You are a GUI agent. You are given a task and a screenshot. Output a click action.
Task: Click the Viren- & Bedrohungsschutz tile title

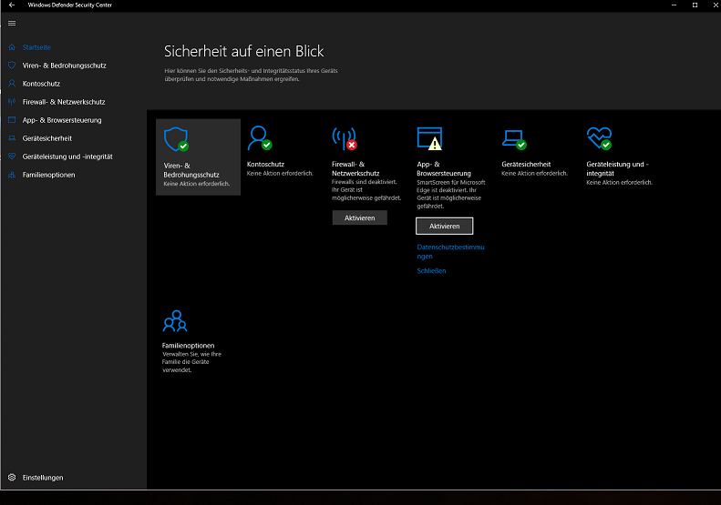[x=191, y=170]
